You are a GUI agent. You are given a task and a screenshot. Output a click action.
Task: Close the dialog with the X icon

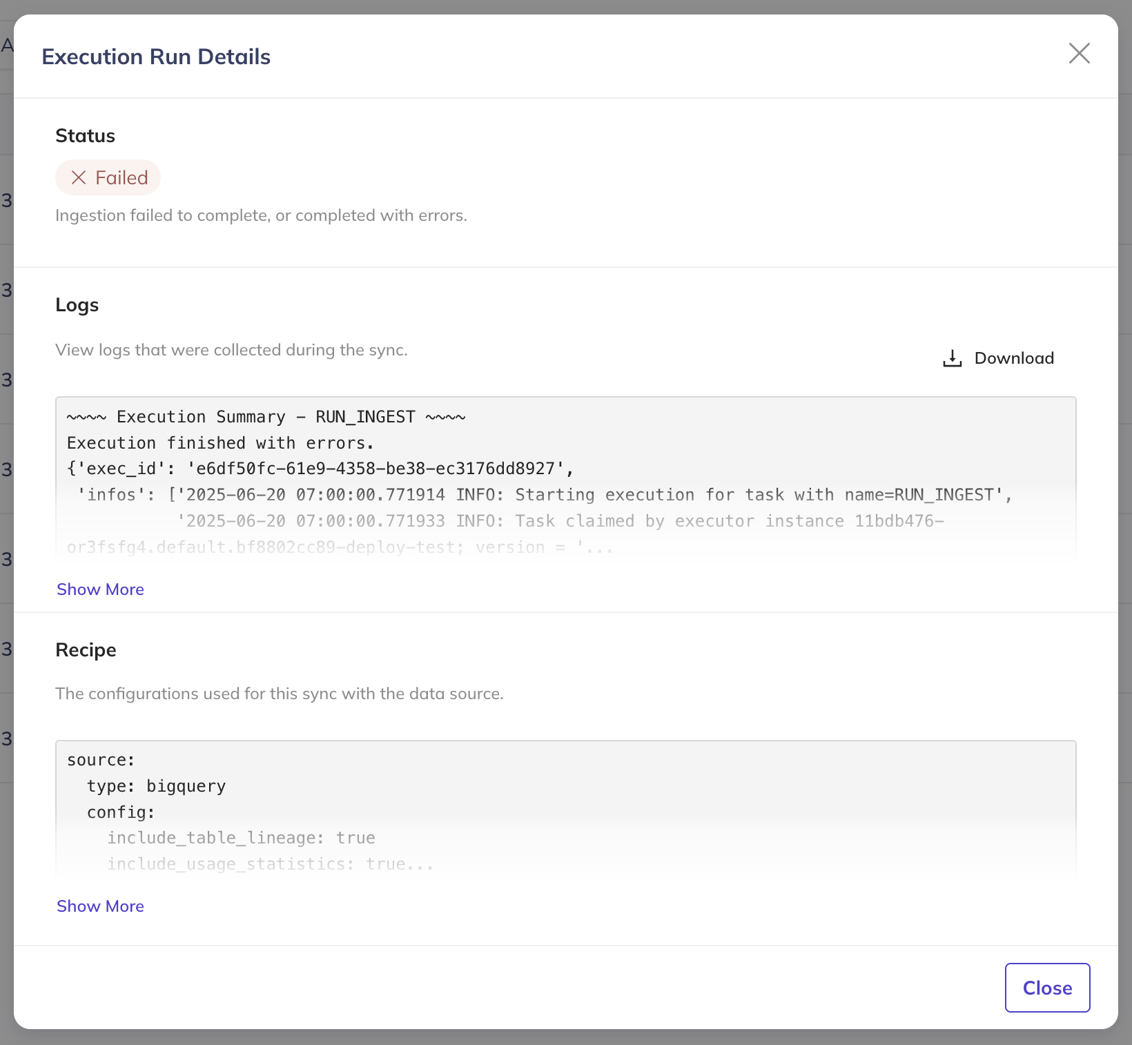(x=1079, y=53)
